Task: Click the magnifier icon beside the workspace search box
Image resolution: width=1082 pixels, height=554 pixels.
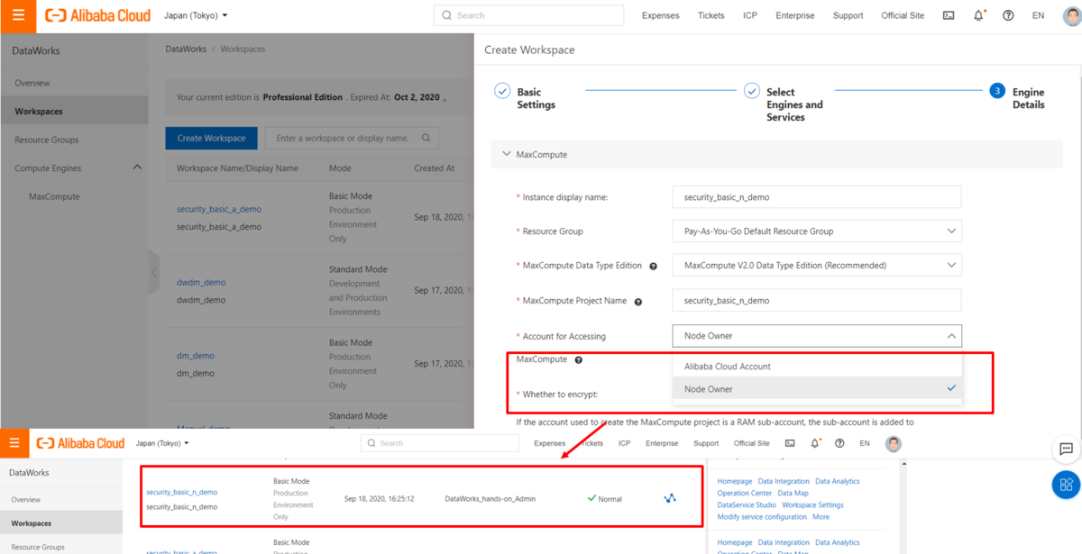Action: 427,138
